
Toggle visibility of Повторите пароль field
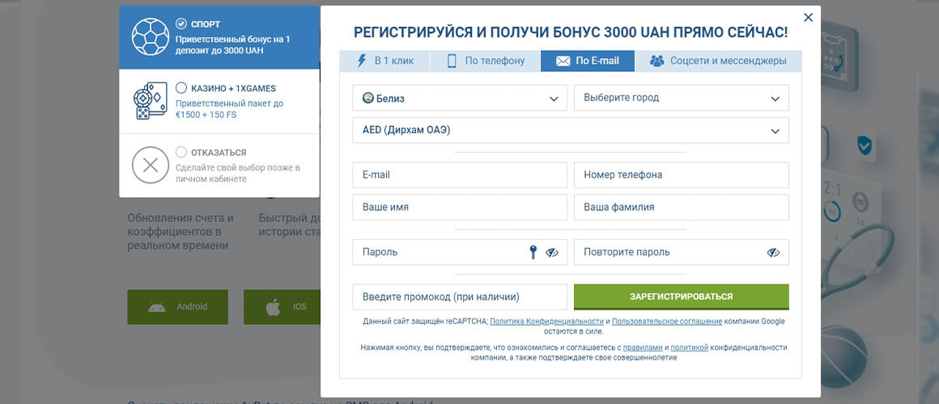(x=773, y=253)
